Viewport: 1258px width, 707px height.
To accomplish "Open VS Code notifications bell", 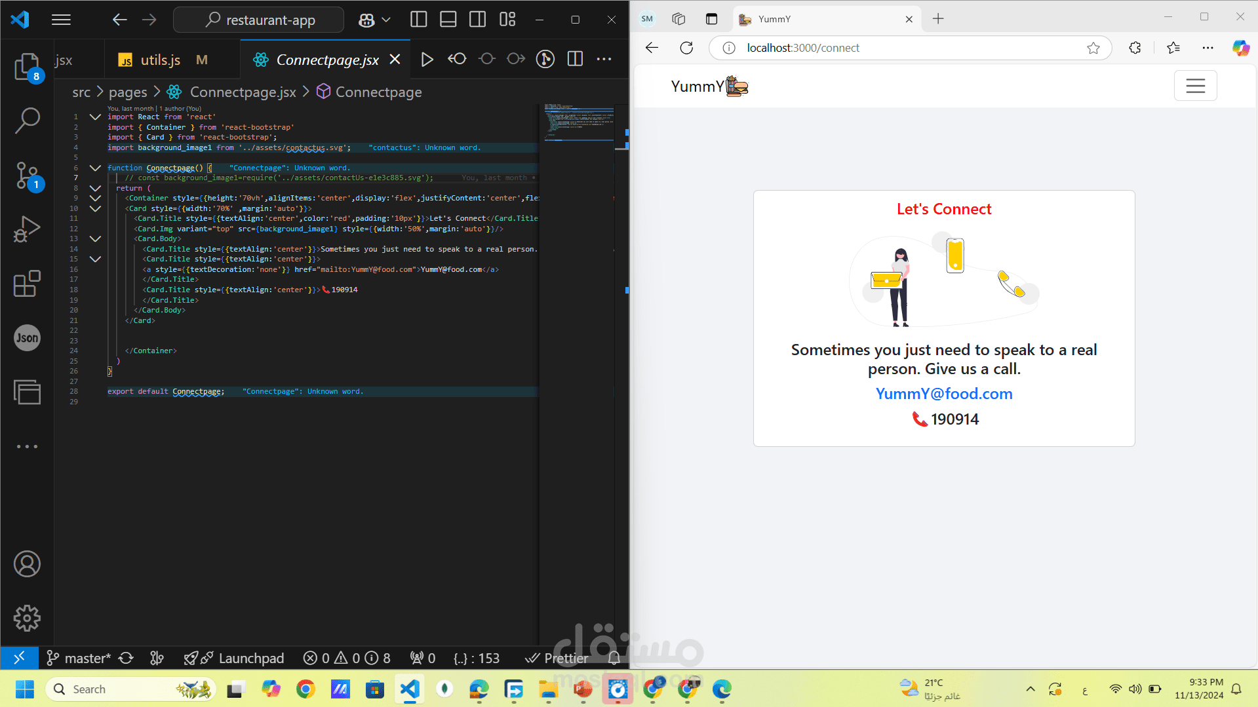I will (614, 658).
